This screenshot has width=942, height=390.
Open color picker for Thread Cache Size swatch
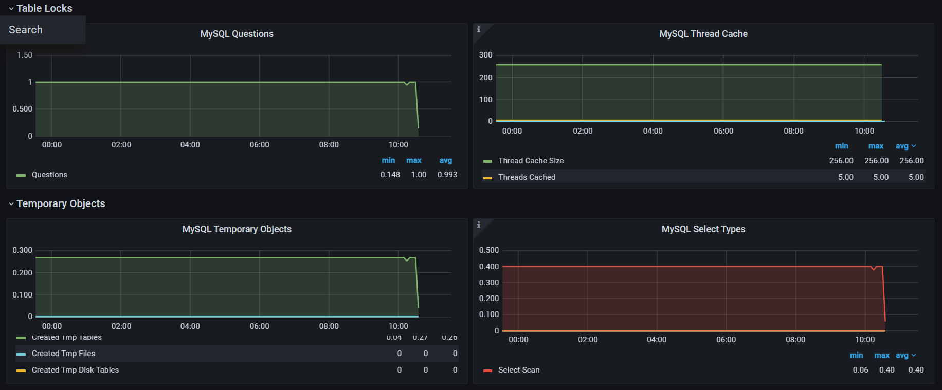[x=488, y=161]
